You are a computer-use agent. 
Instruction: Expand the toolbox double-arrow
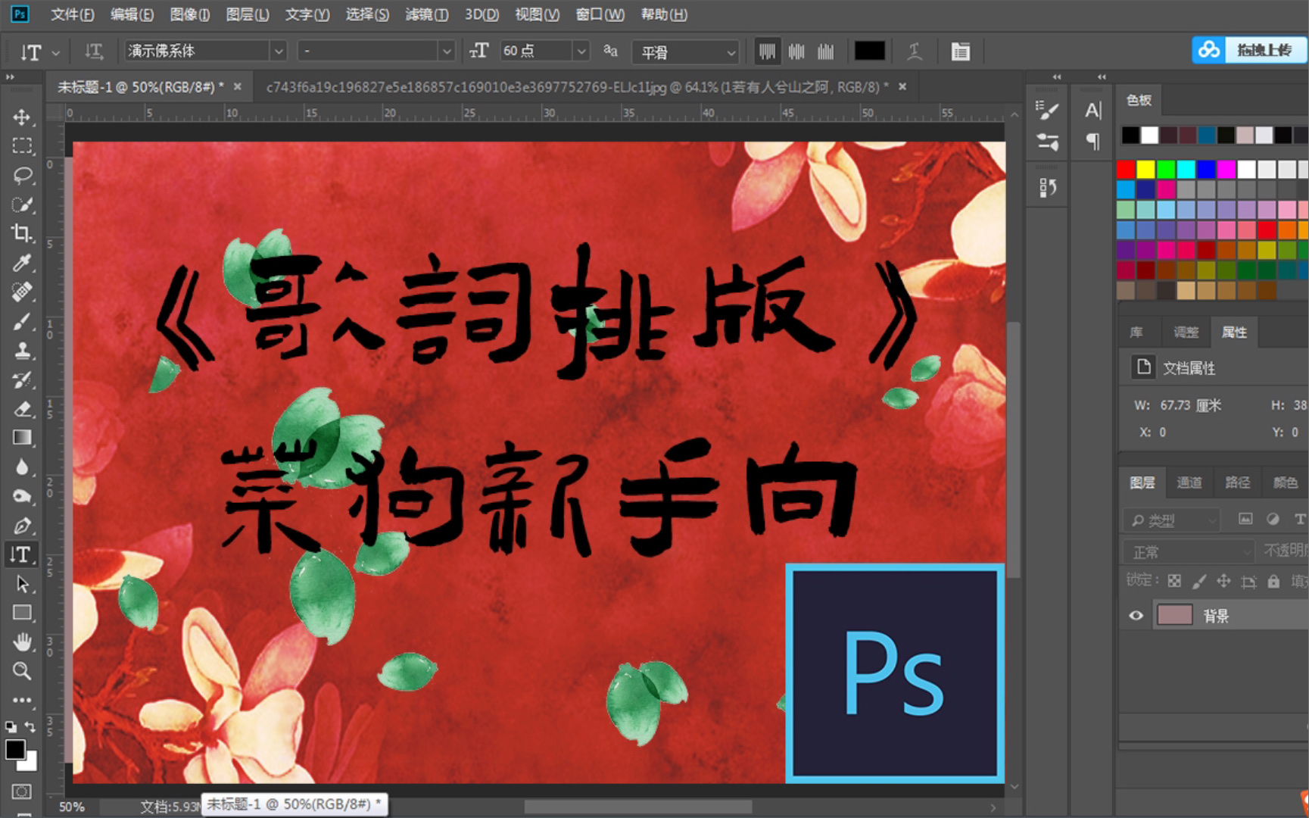[11, 76]
